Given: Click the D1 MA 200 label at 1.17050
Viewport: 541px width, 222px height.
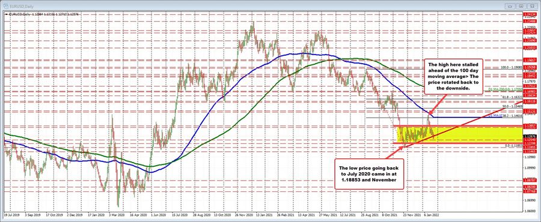Looking at the screenshot, I should 506,90.
